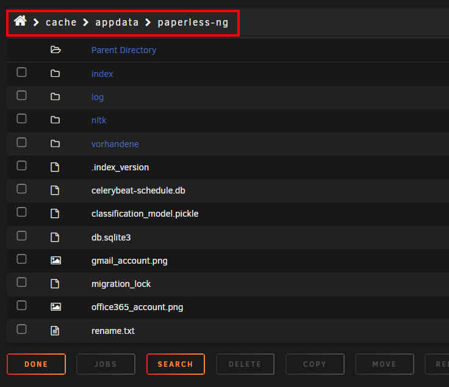Viewport: 449px width, 387px height.
Task: Click the rename.txt file name
Action: [x=113, y=331]
